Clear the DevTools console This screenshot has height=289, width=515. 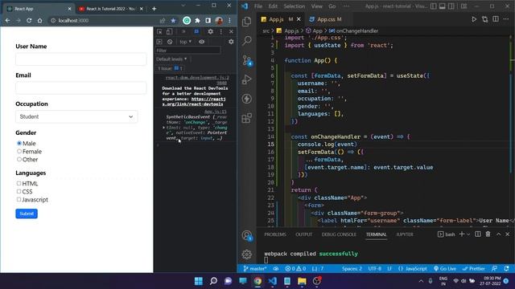click(170, 42)
